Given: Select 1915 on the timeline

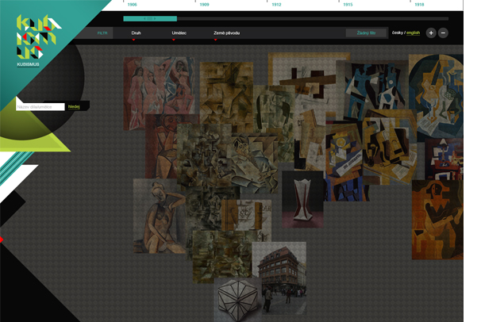Looking at the screenshot, I should click(348, 4).
